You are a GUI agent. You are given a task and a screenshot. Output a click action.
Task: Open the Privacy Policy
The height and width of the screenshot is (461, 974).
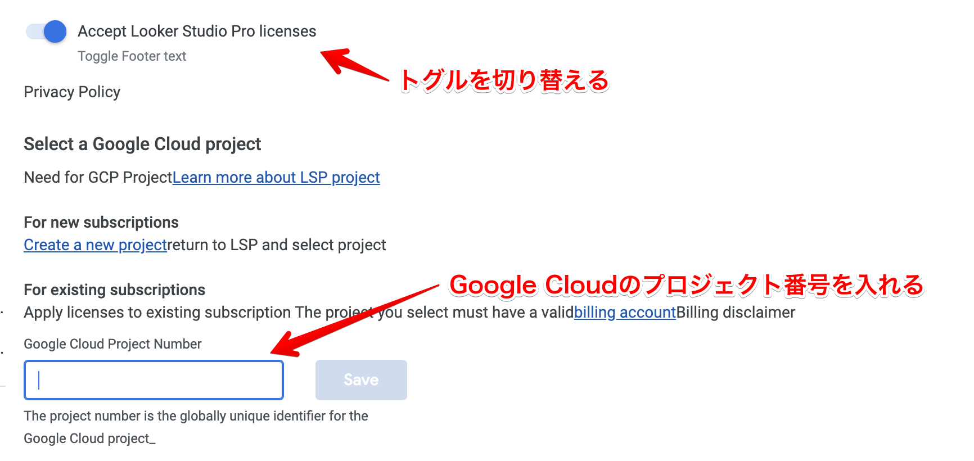72,92
